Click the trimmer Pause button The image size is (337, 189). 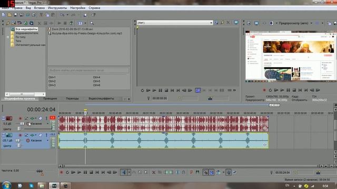[160, 90]
